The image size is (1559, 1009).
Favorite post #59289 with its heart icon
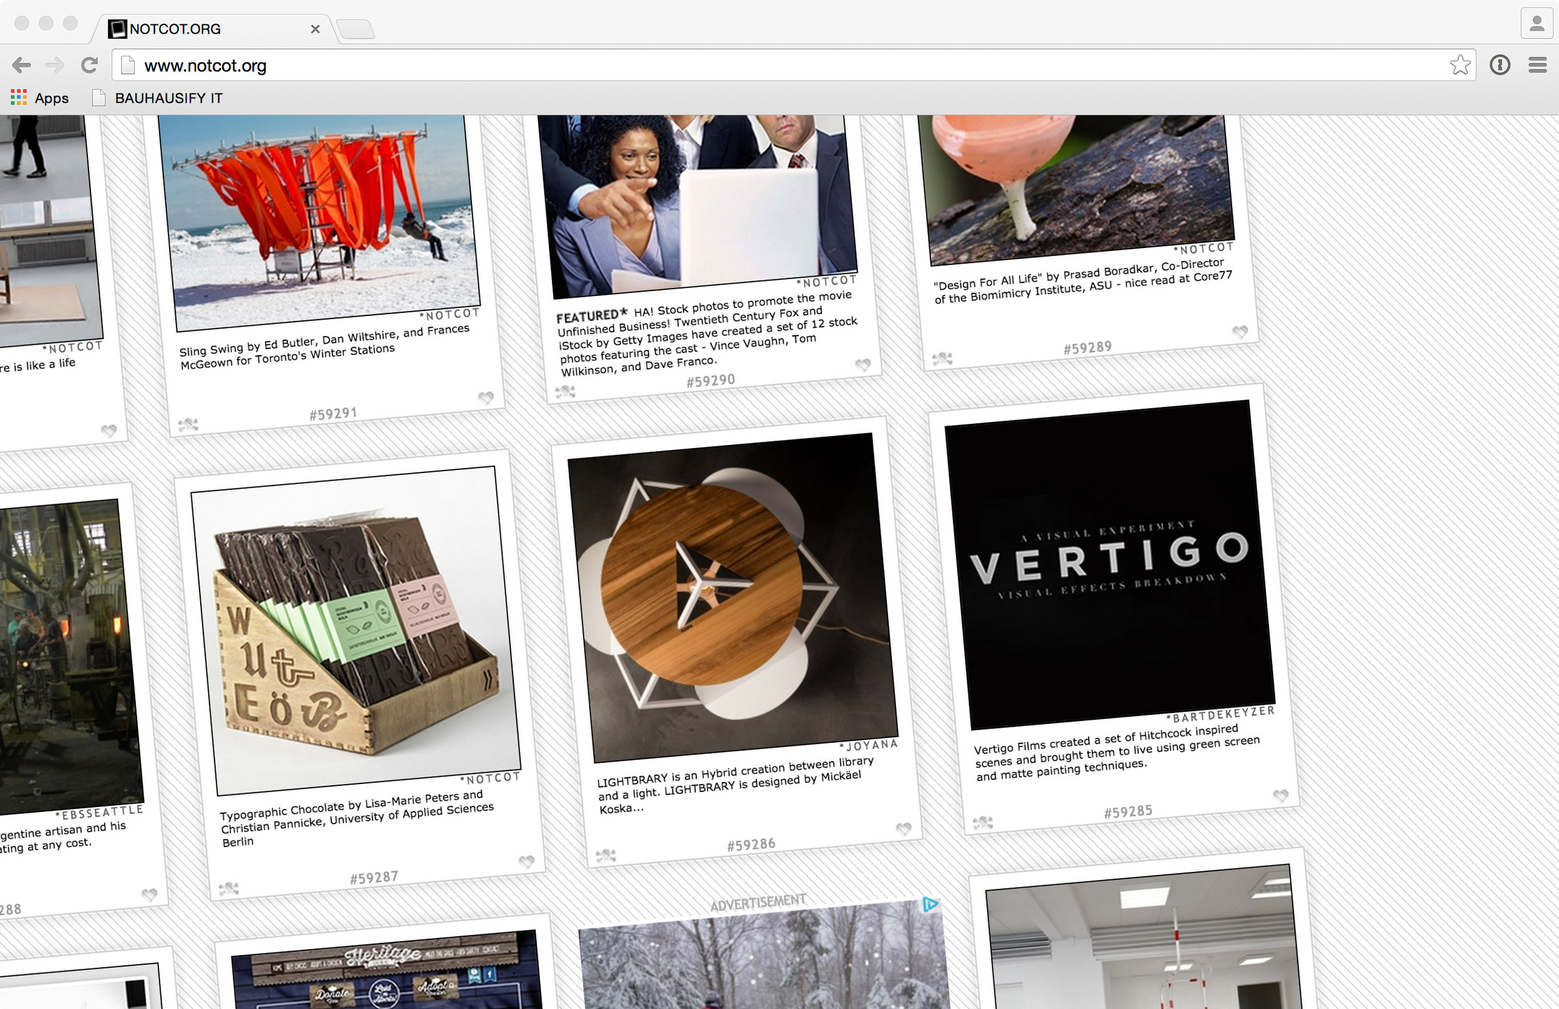tap(1239, 332)
